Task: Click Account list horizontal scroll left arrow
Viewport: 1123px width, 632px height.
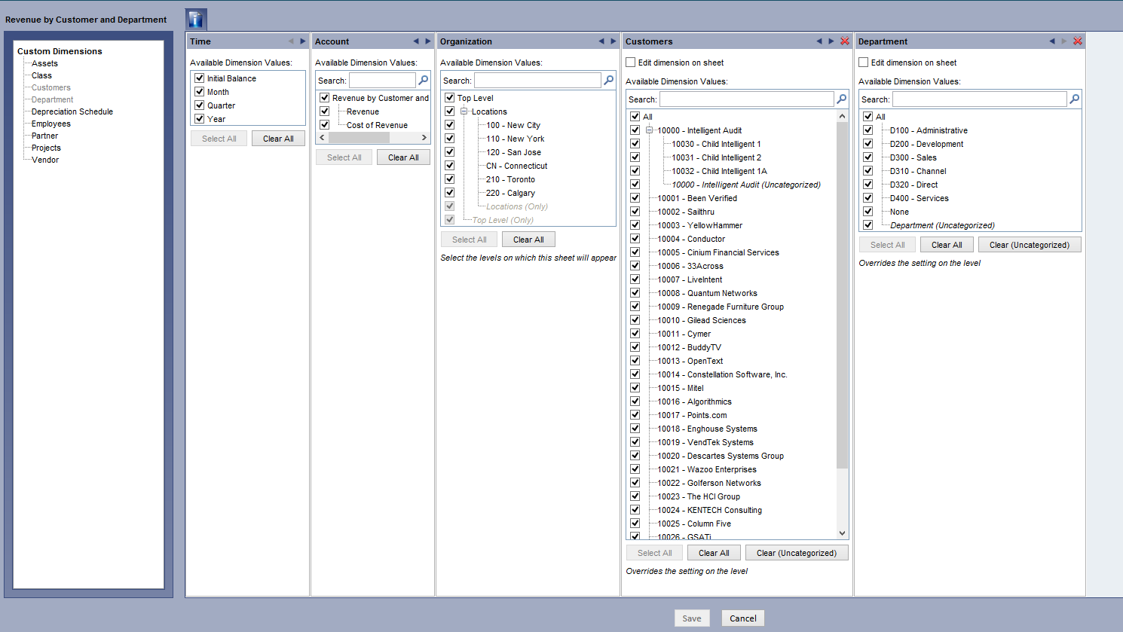Action: coord(323,138)
